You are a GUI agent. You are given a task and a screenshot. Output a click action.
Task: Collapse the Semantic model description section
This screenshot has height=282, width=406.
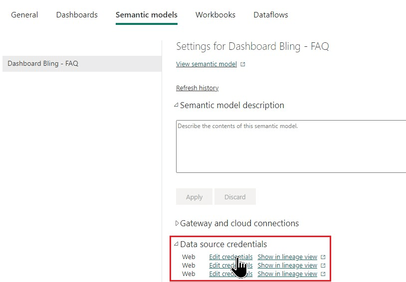click(176, 106)
